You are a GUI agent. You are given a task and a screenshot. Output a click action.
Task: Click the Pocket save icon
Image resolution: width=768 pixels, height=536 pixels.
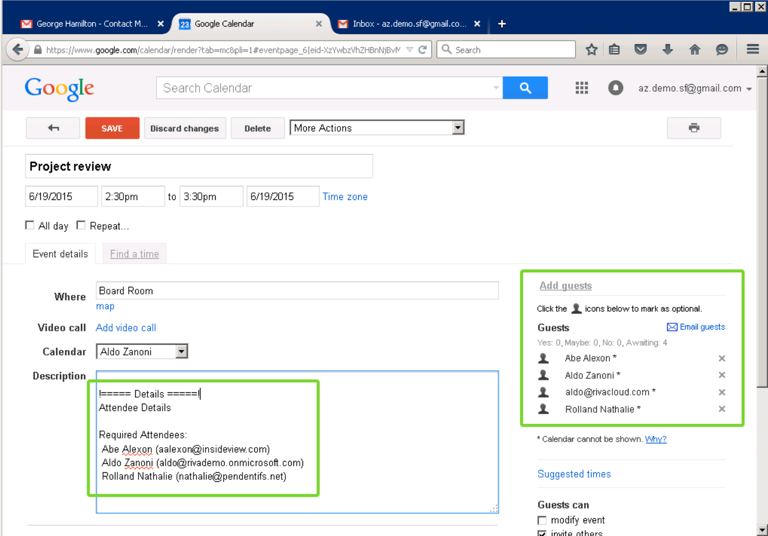(640, 50)
